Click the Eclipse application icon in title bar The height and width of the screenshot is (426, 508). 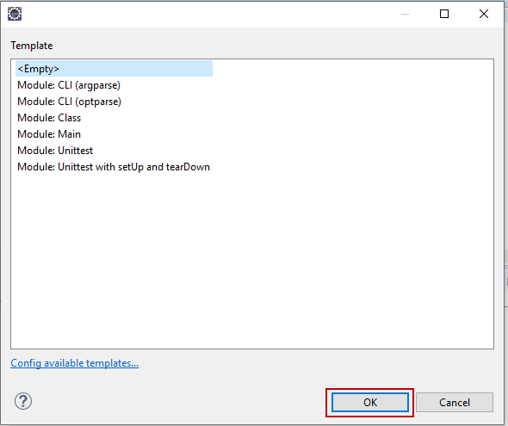point(15,14)
